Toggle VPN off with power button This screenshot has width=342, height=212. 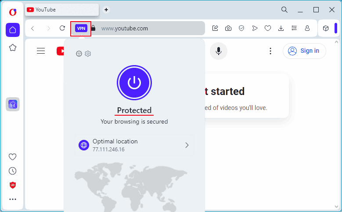click(134, 83)
